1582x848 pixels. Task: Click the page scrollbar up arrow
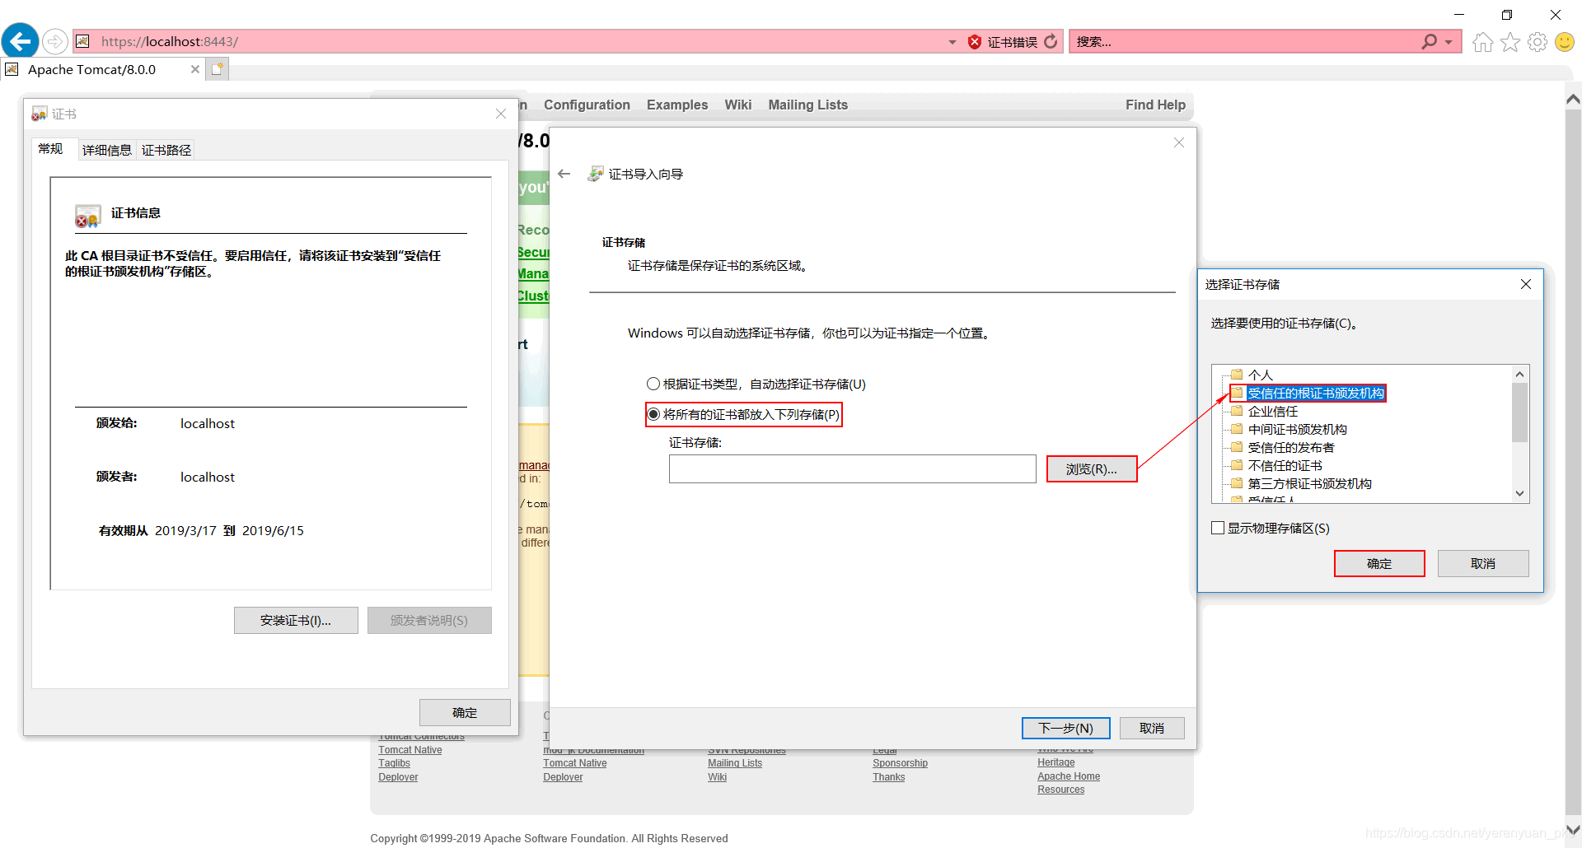click(1573, 99)
